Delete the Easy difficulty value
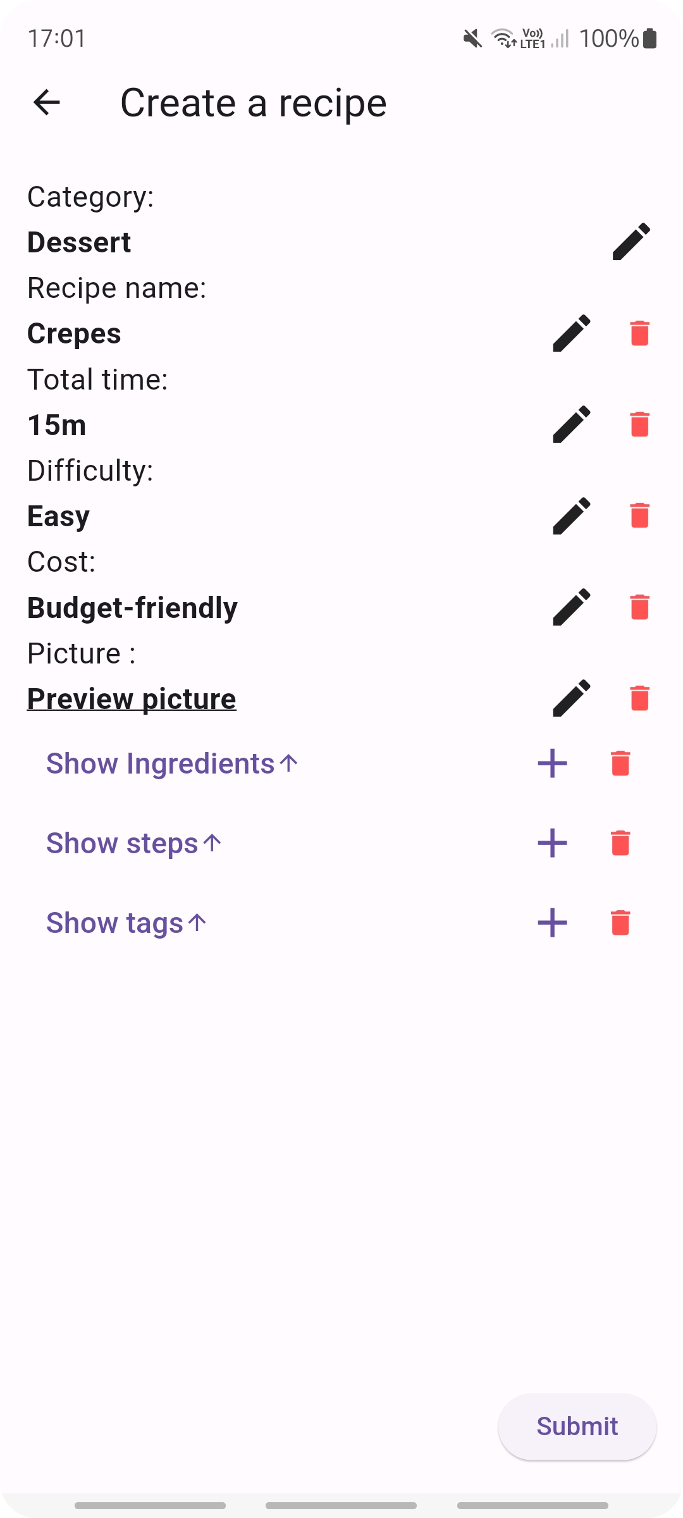The width and height of the screenshot is (683, 1518). point(639,516)
